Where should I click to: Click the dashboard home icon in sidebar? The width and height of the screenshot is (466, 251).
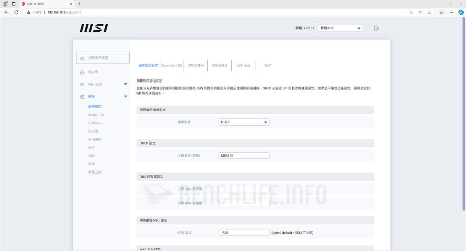[x=82, y=72]
